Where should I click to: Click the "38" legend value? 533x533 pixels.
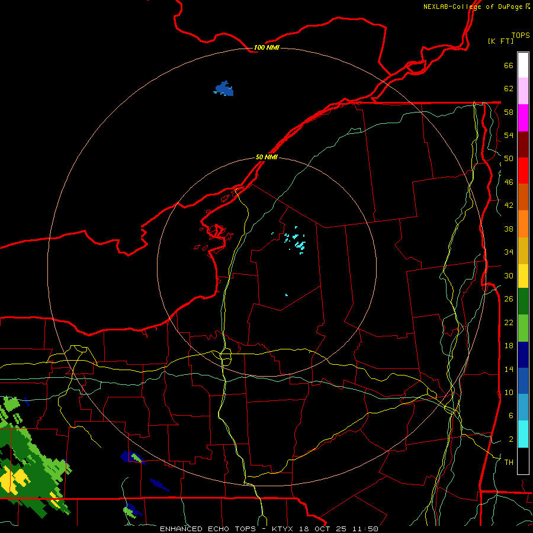(x=509, y=229)
